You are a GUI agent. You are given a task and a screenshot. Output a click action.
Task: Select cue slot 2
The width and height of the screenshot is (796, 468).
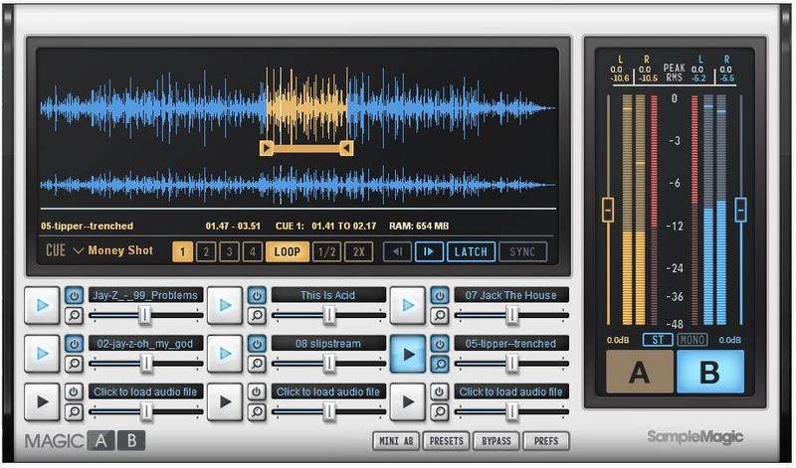(205, 251)
